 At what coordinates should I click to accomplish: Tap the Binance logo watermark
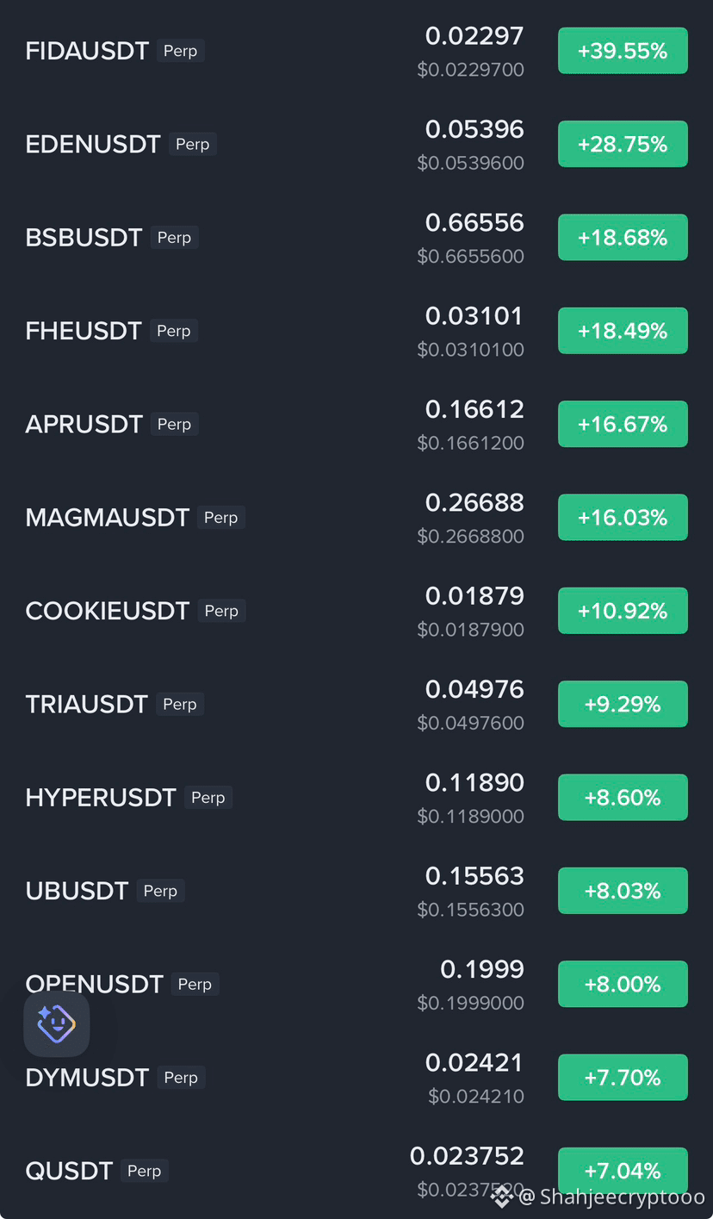coord(502,1196)
